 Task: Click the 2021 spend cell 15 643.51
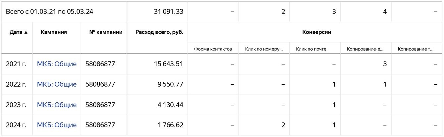(x=169, y=64)
